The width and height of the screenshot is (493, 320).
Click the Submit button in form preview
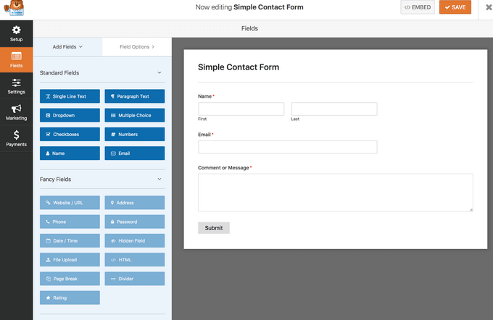214,228
